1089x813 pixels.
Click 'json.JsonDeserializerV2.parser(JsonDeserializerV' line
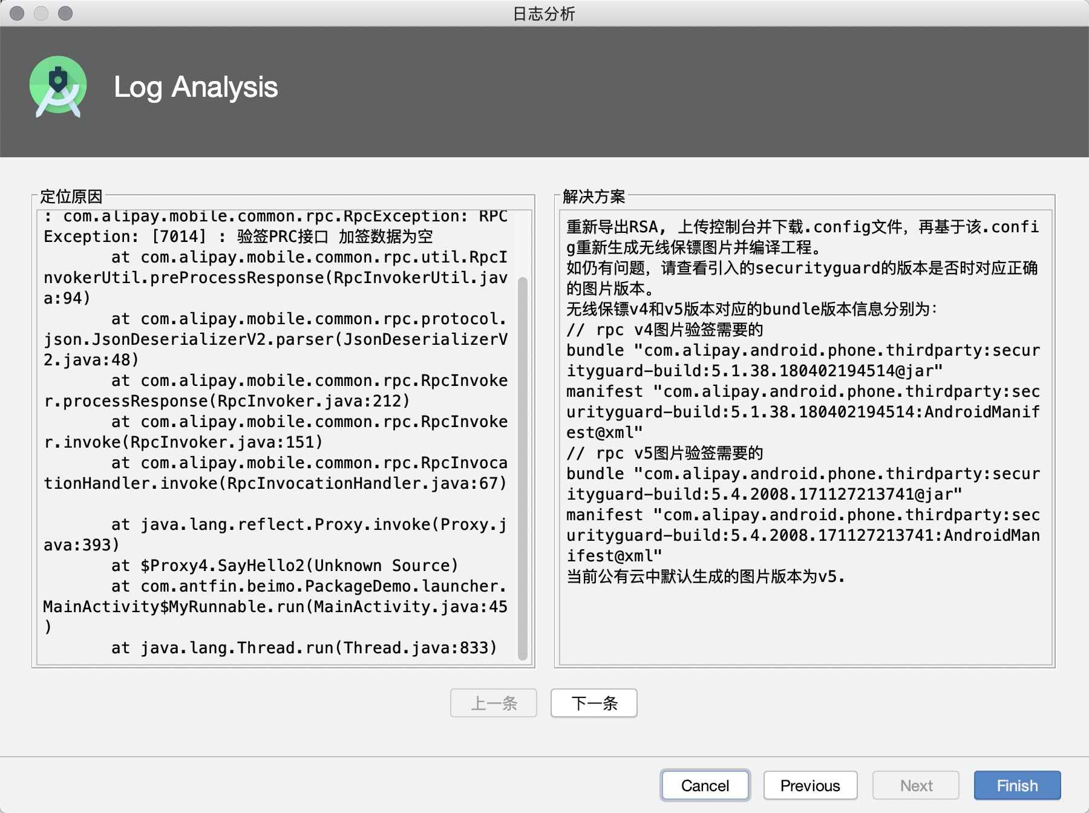pyautogui.click(x=275, y=339)
